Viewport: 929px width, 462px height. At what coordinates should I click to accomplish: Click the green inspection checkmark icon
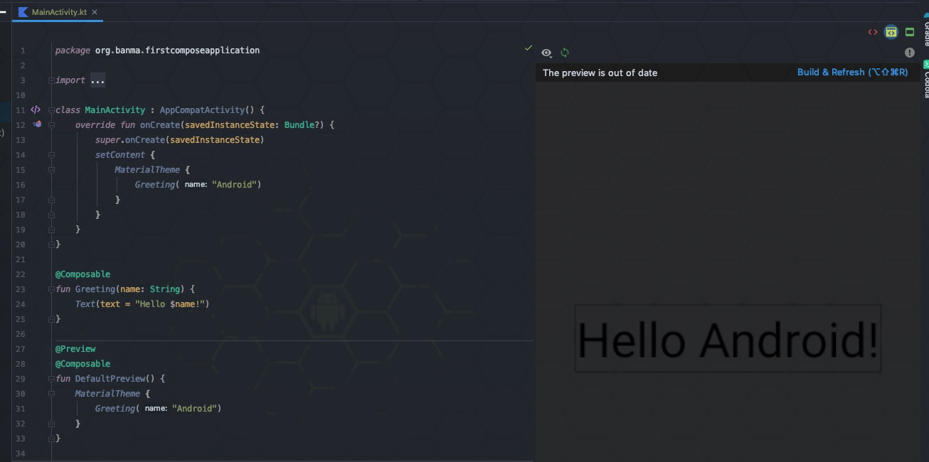[x=528, y=48]
